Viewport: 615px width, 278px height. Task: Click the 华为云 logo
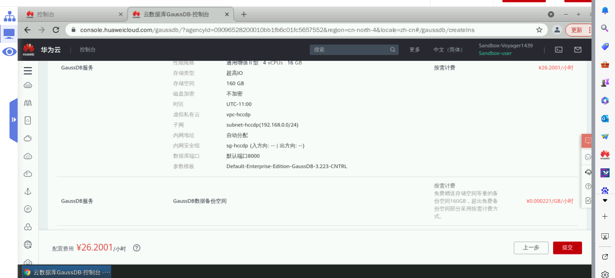[42, 50]
